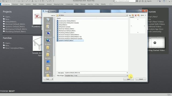Viewport: 172px width, 96px height.
Task: Open My Network Places shortcut
Action: (x=48, y=42)
